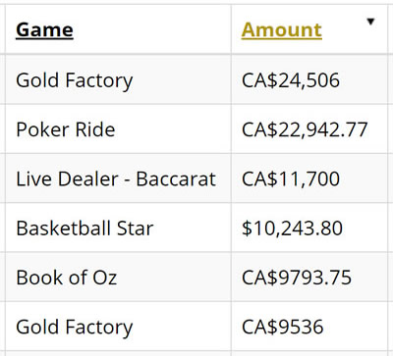Click empty space right of CA$9536
This screenshot has height=356, width=393.
click(x=356, y=327)
